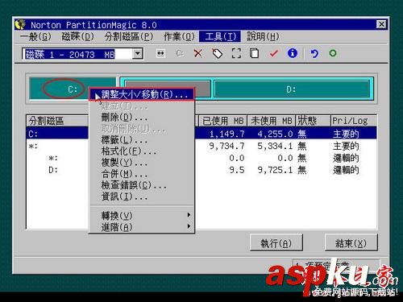
Task: Open the disk selection dropdown arrow
Action: click(137, 54)
